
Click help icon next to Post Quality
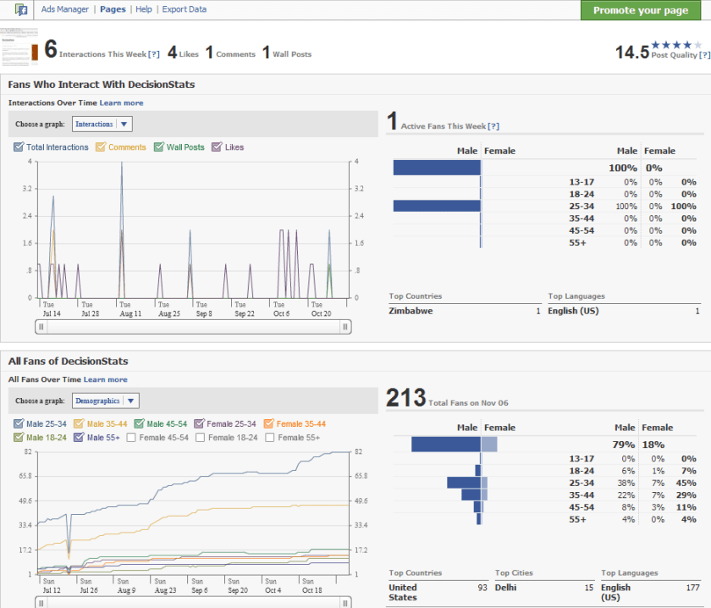704,55
